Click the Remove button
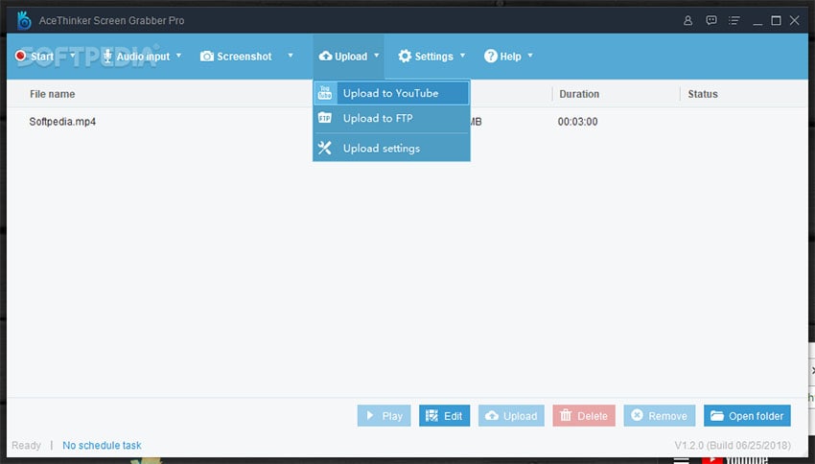The width and height of the screenshot is (815, 464). click(660, 416)
